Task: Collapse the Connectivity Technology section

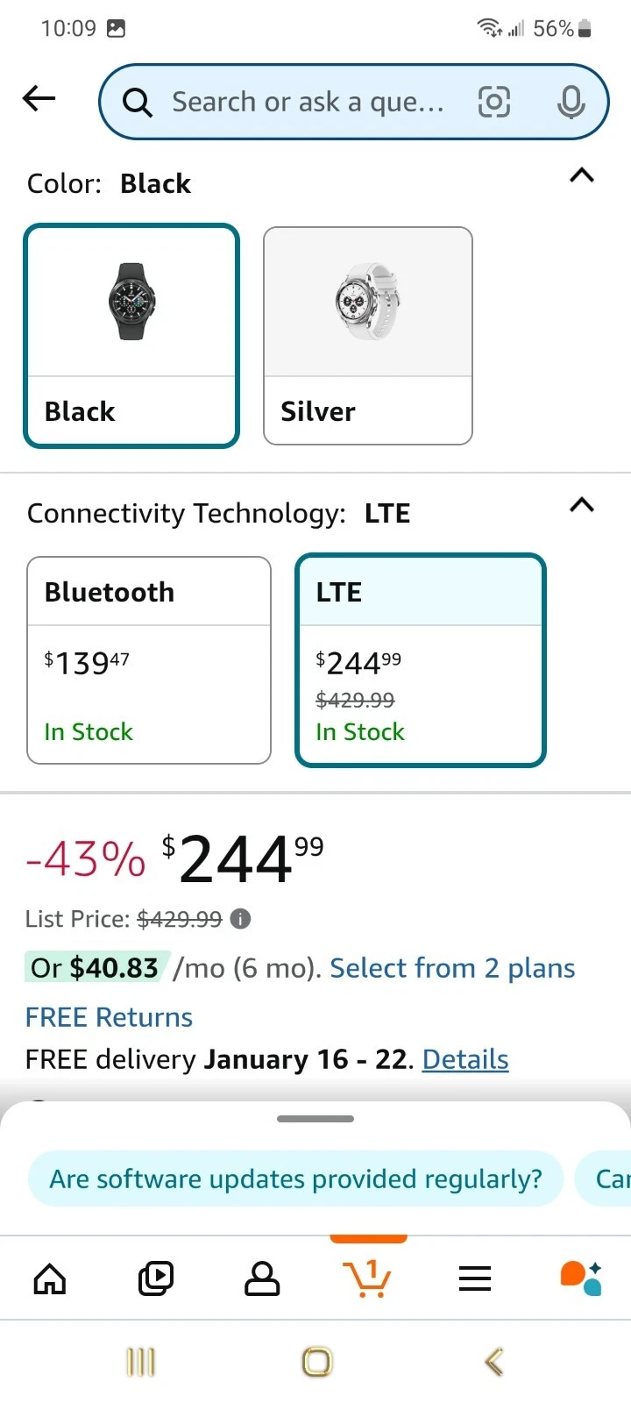Action: tap(582, 505)
